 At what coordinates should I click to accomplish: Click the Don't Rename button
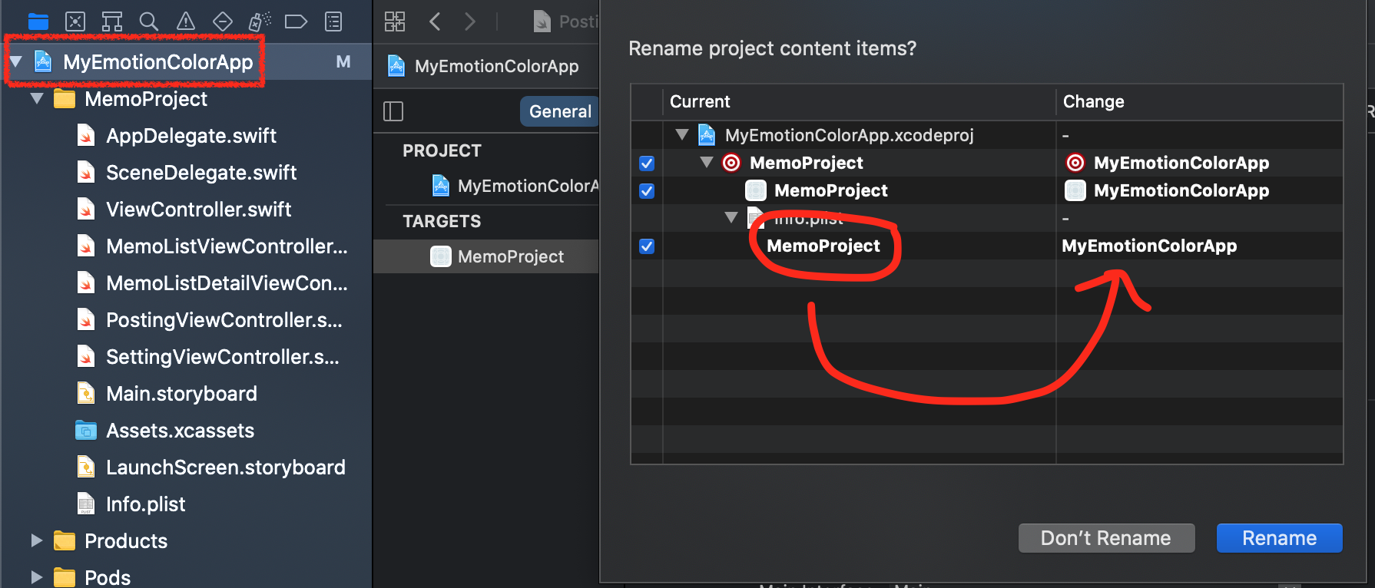tap(1106, 538)
